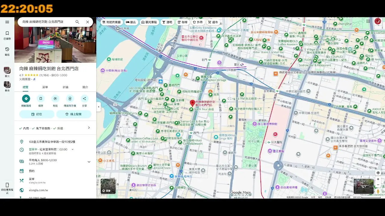The width and height of the screenshot is (385, 216).
Task: Open the 最近 recents sidebar item
Action: tap(7, 51)
